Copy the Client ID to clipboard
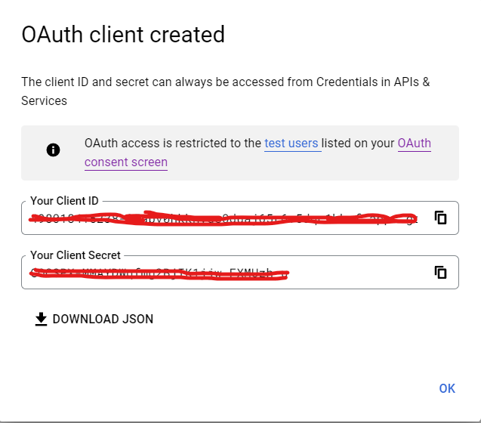Screen dimensions: 481x423 [x=441, y=218]
